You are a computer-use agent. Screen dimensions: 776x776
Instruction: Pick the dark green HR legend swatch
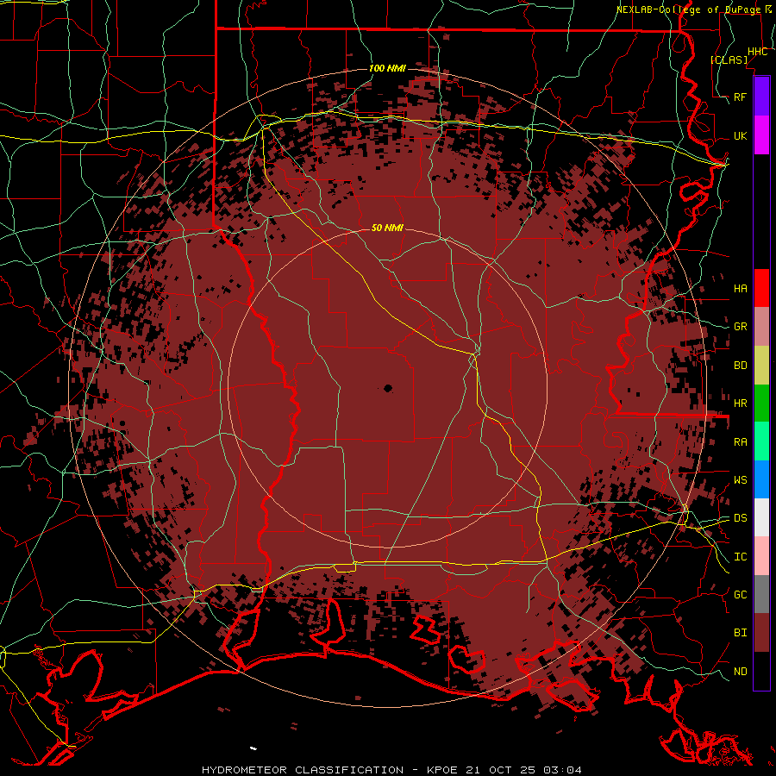(x=761, y=404)
